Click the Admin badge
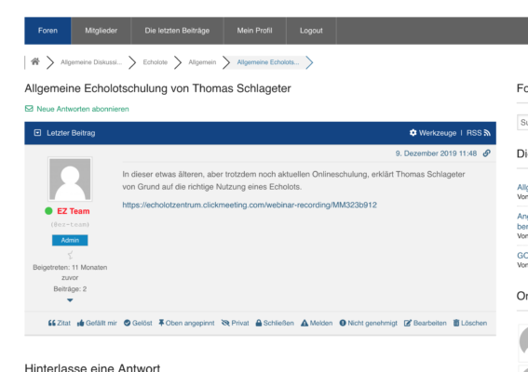 point(70,240)
